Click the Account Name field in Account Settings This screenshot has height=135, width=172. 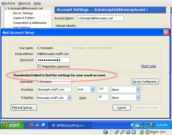click(x=100, y=18)
